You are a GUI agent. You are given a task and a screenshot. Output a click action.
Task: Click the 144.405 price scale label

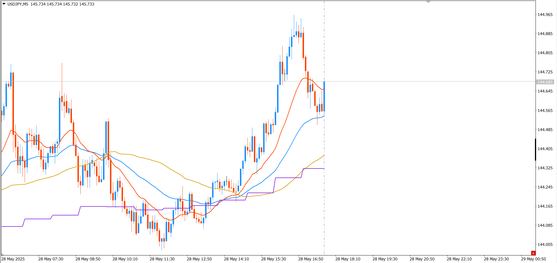coord(545,149)
